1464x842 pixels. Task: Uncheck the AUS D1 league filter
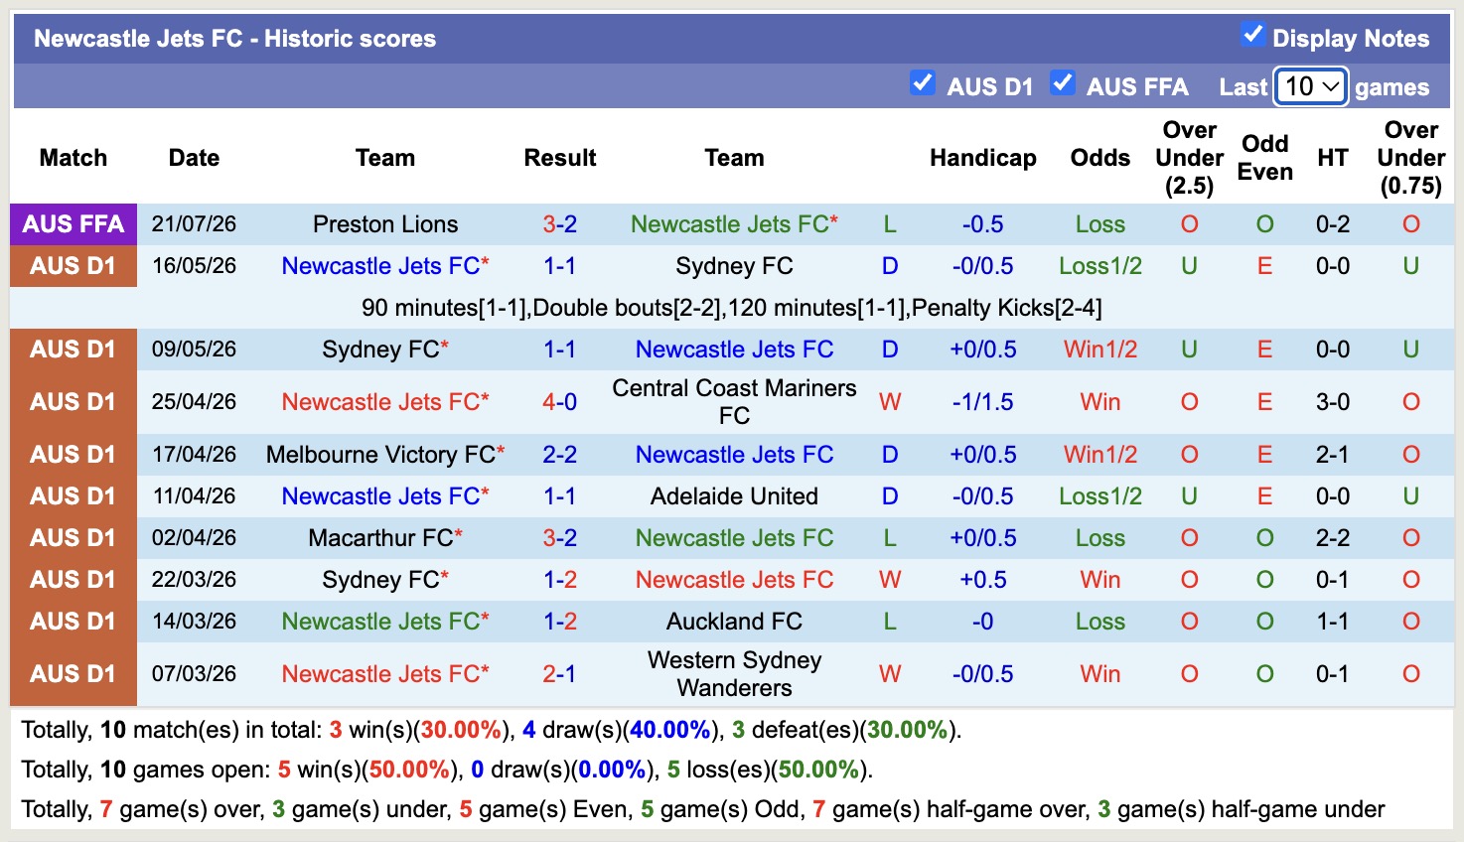coord(922,82)
